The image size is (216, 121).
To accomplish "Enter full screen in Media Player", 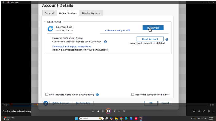I will click(204, 111).
